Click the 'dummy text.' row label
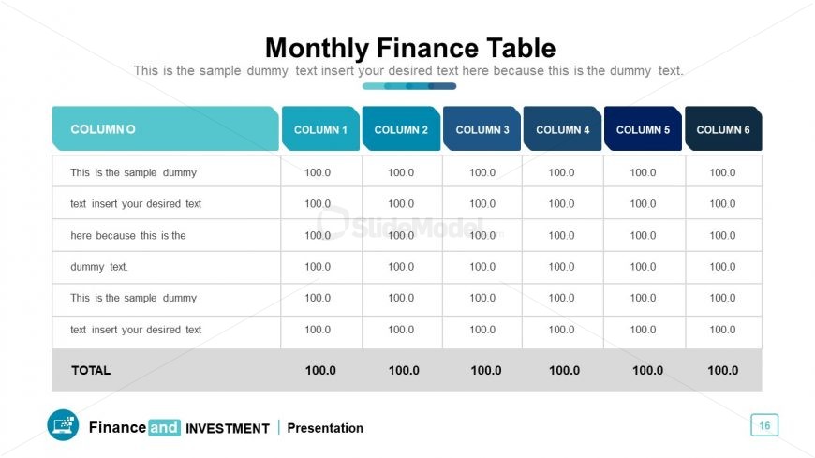The height and width of the screenshot is (458, 815). [x=98, y=267]
